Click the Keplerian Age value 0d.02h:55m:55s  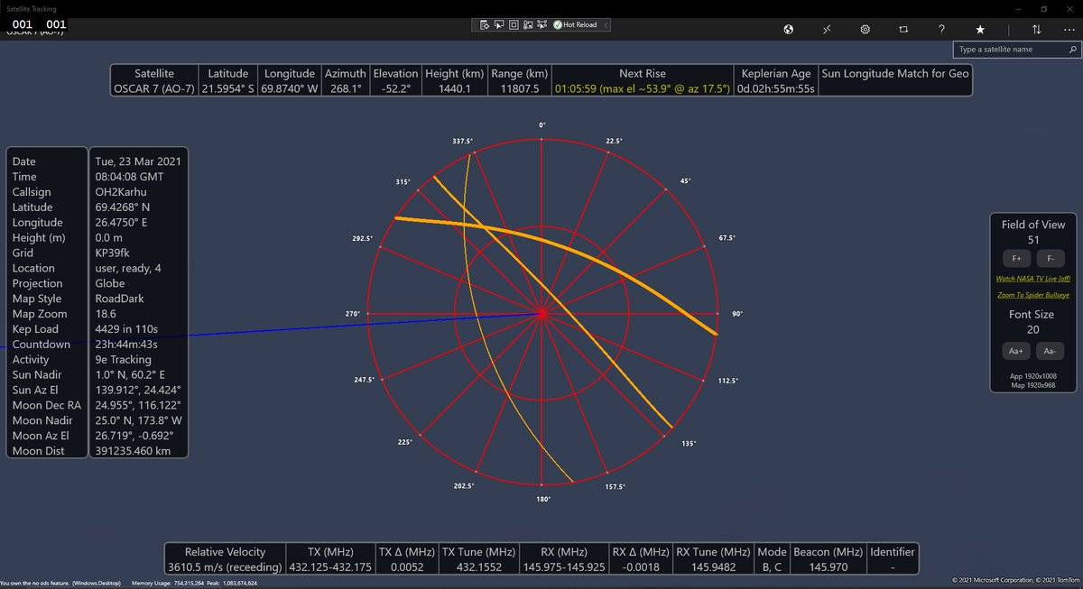point(776,89)
